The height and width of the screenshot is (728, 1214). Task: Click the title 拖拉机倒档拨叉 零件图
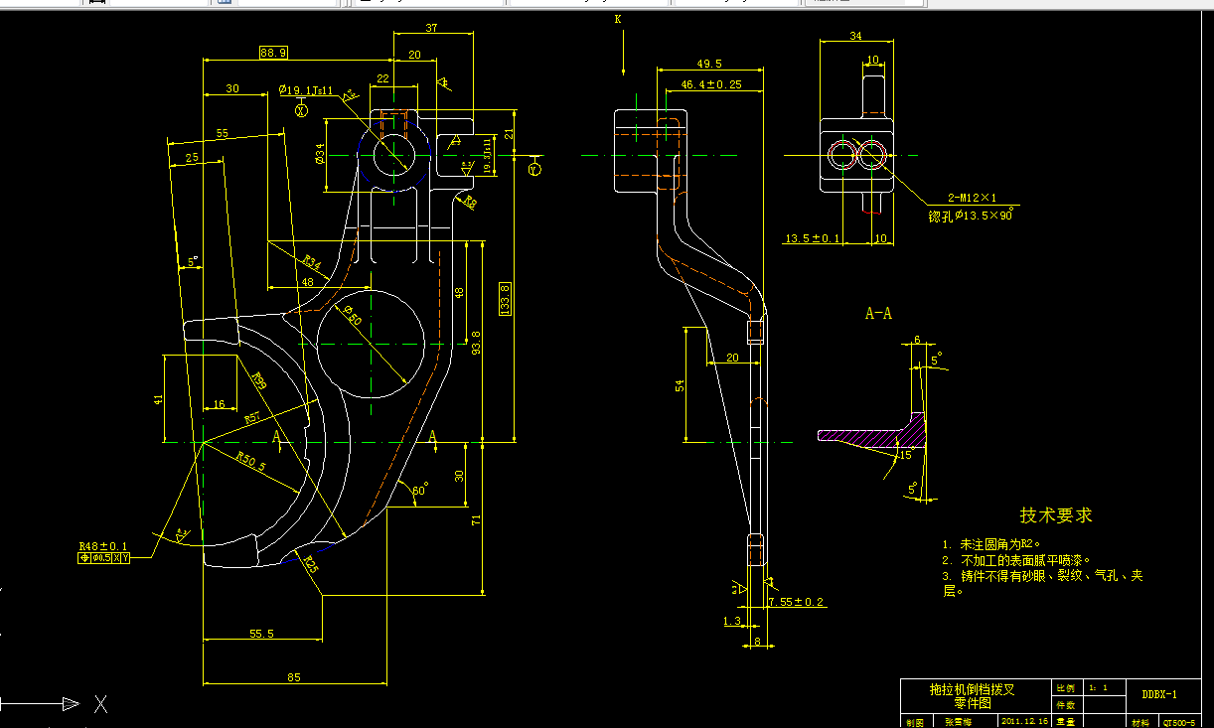(x=972, y=695)
